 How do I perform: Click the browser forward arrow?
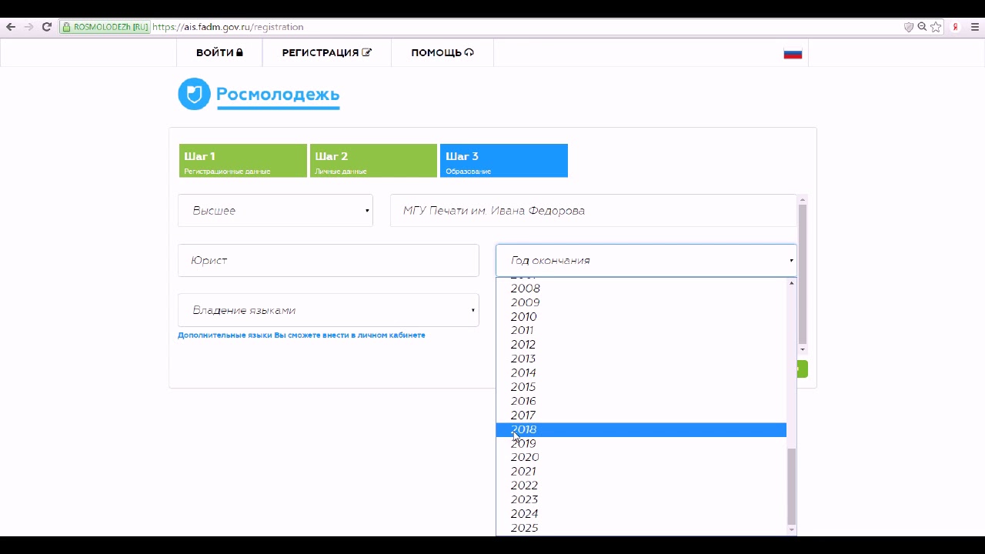[x=28, y=27]
